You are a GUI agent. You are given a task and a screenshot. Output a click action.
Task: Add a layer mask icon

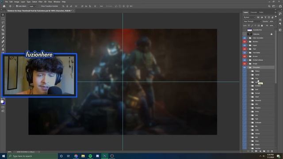tap(256, 151)
